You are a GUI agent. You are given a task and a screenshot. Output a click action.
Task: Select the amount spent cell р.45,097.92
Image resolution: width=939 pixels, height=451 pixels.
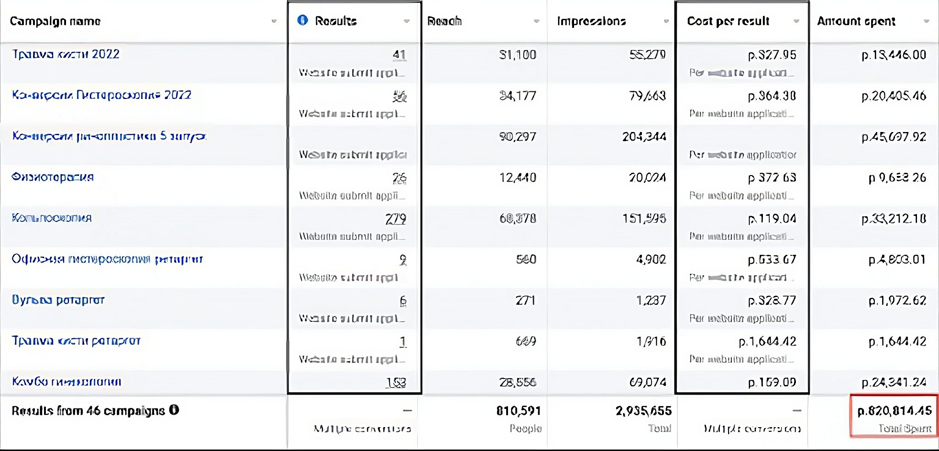pyautogui.click(x=894, y=137)
